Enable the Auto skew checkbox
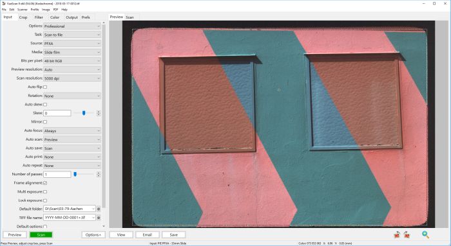Image resolution: width=451 pixels, height=246 pixels. [x=45, y=105]
